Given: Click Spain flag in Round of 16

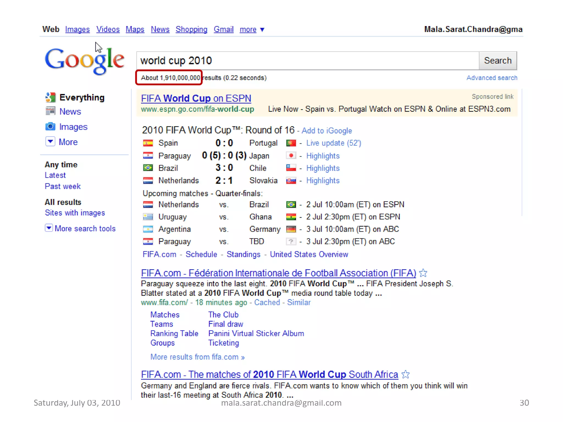Looking at the screenshot, I should 148,143.
